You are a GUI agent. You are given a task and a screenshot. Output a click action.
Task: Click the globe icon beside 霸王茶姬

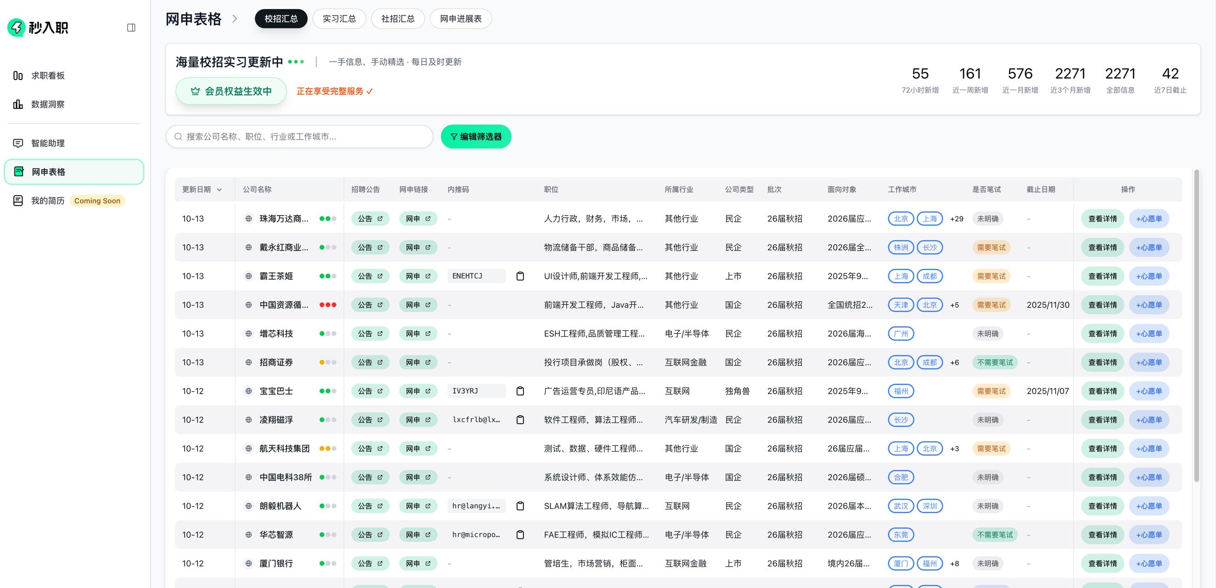[x=248, y=276]
